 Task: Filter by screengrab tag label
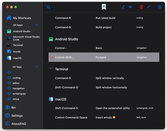(19, 94)
